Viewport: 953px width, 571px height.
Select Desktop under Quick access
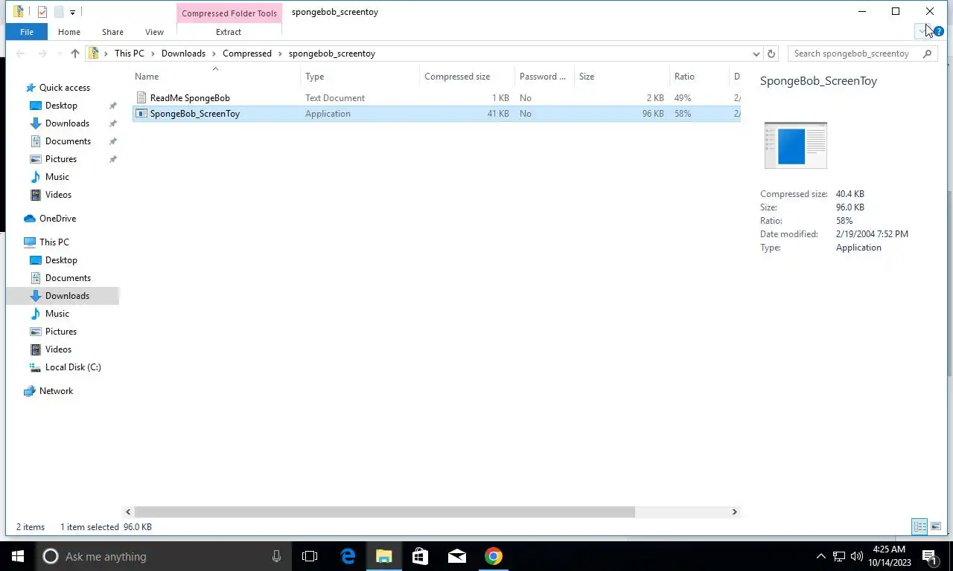click(x=61, y=106)
